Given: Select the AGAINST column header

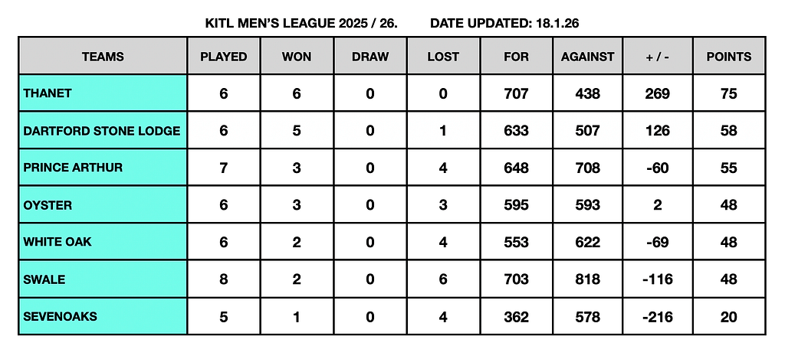Looking at the screenshot, I should 587,57.
